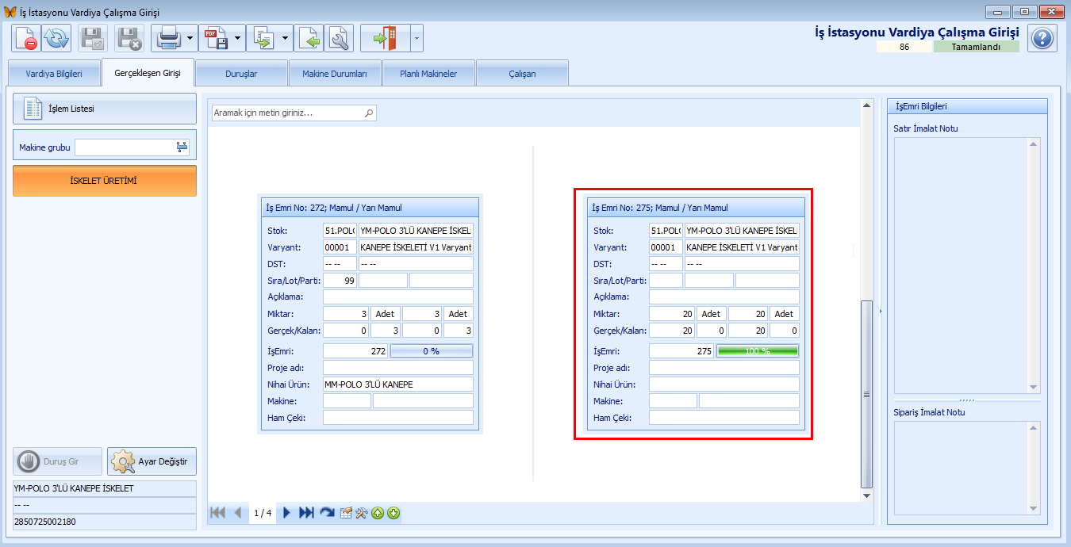This screenshot has width=1071, height=547.
Task: Click the hammer and wrench tools icon
Action: 361,513
